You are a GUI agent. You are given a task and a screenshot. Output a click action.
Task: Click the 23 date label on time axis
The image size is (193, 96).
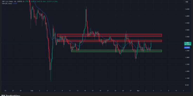(x=115, y=91)
